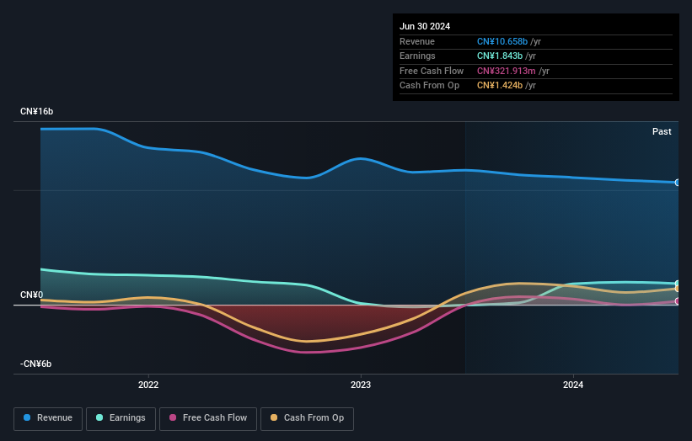Click the CN¥16b y-axis label
692x441 pixels.
[x=36, y=111]
